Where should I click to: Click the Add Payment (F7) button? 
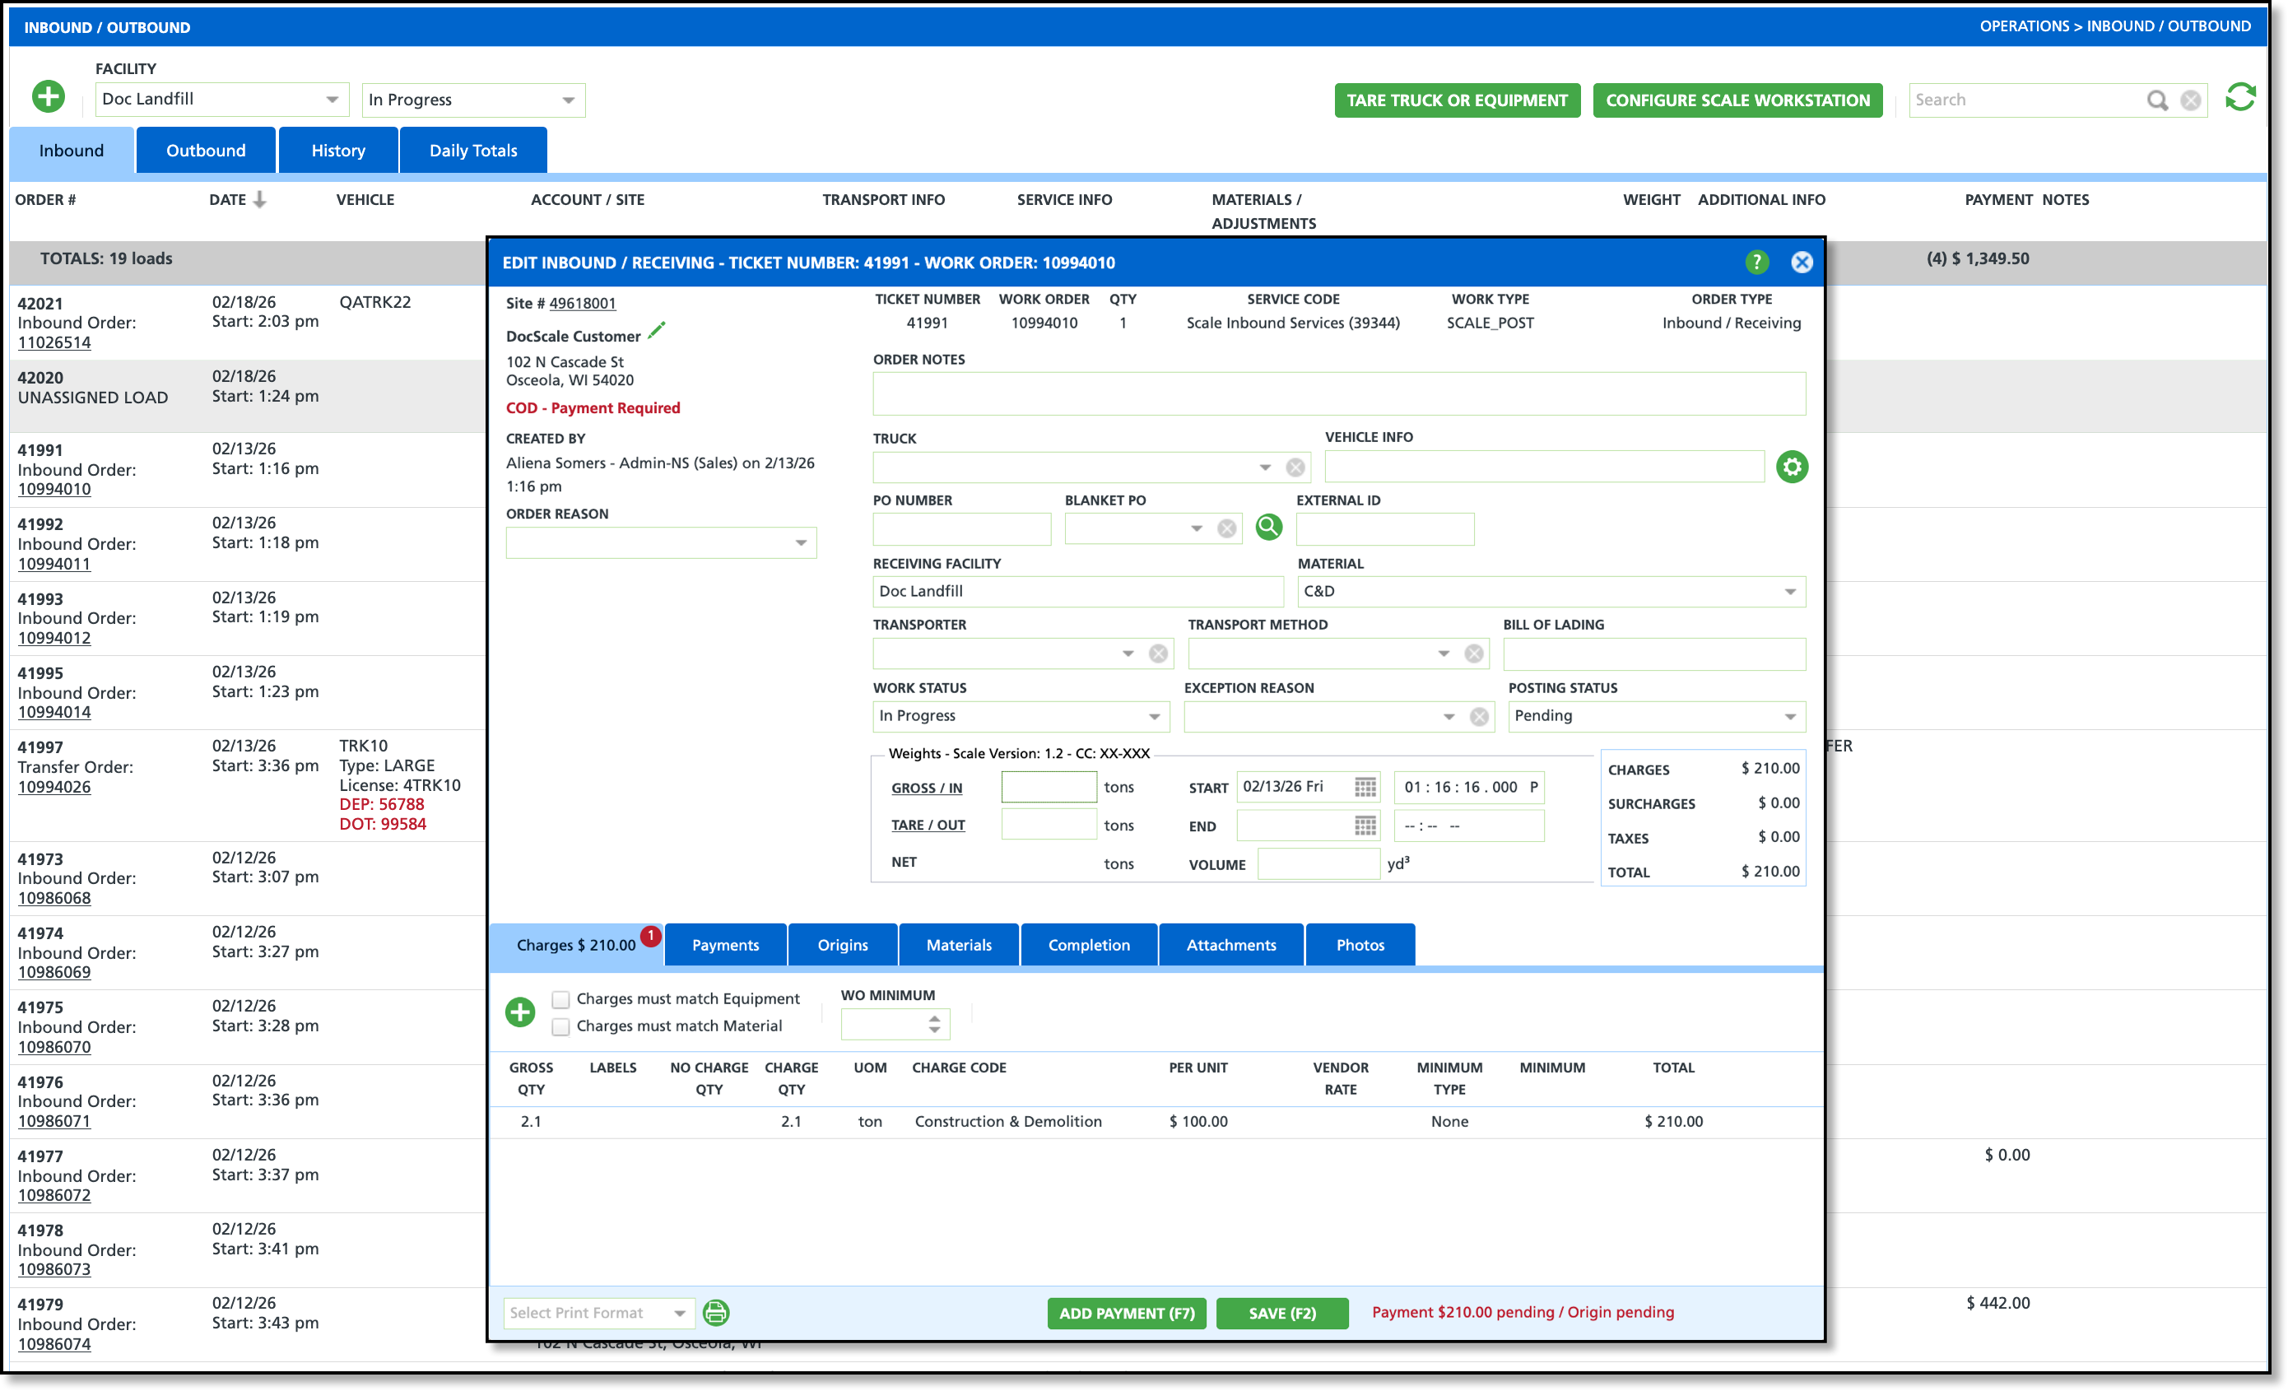pyautogui.click(x=1127, y=1312)
